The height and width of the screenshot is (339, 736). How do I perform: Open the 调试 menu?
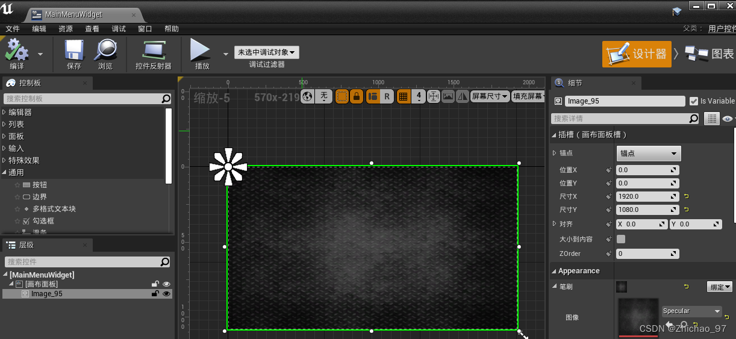(119, 29)
